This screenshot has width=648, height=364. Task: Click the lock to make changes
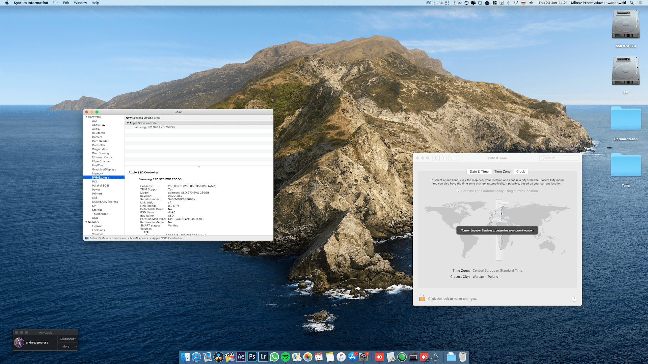tap(422, 298)
